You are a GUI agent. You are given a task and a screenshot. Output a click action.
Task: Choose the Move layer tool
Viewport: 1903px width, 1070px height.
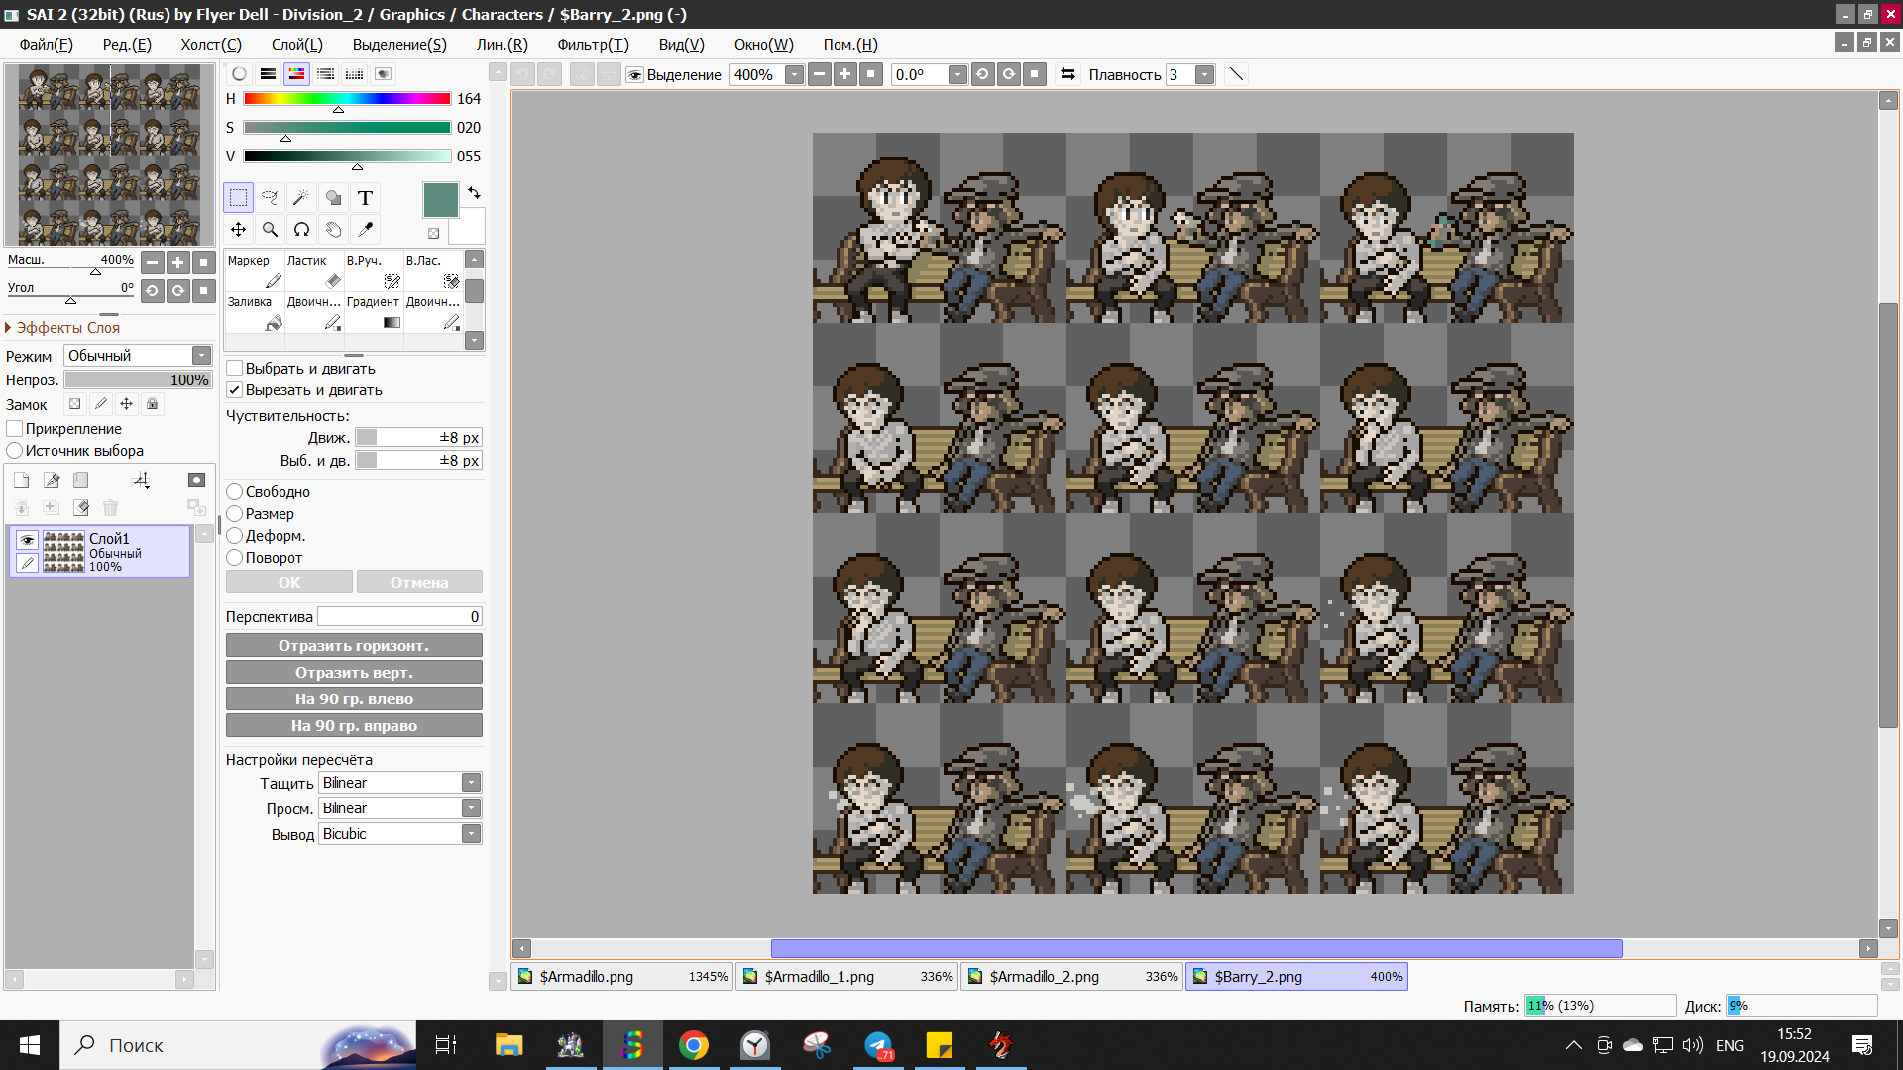pyautogui.click(x=238, y=230)
